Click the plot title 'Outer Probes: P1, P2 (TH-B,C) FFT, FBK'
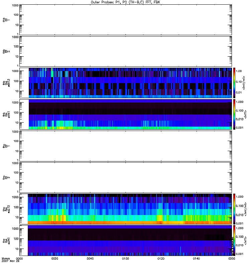Screen dimensions: 251x268 125,2
